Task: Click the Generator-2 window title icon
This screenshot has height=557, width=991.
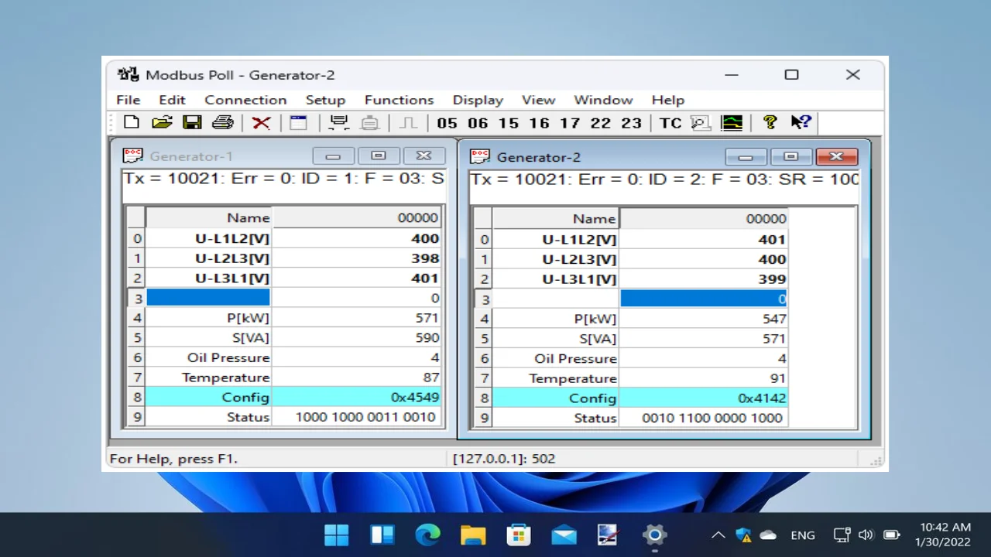Action: pyautogui.click(x=480, y=157)
